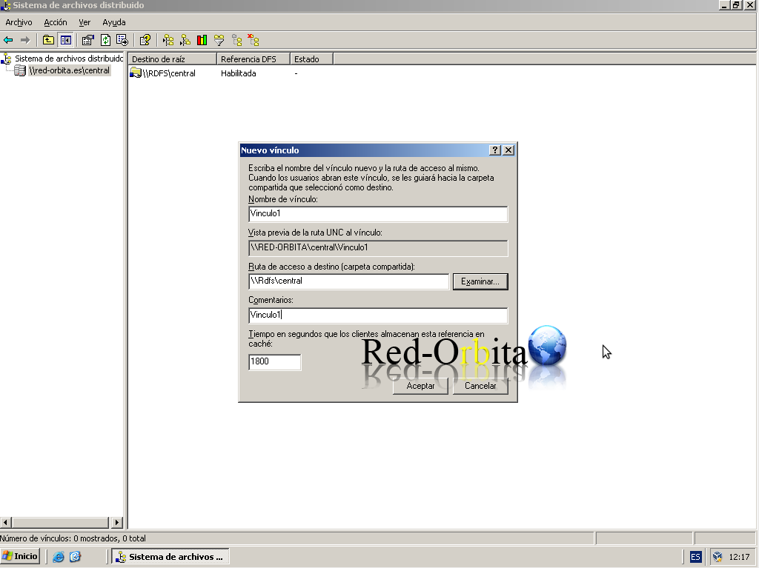Click the check status bar chart icon
759x568 pixels.
point(202,40)
